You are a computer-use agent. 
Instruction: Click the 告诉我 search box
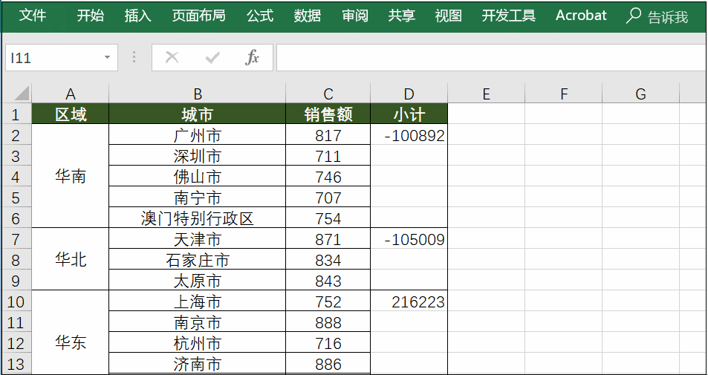coord(668,17)
